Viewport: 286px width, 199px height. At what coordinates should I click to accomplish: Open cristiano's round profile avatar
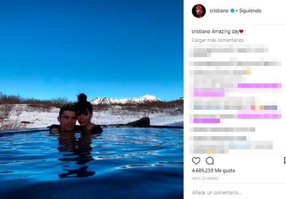point(198,11)
